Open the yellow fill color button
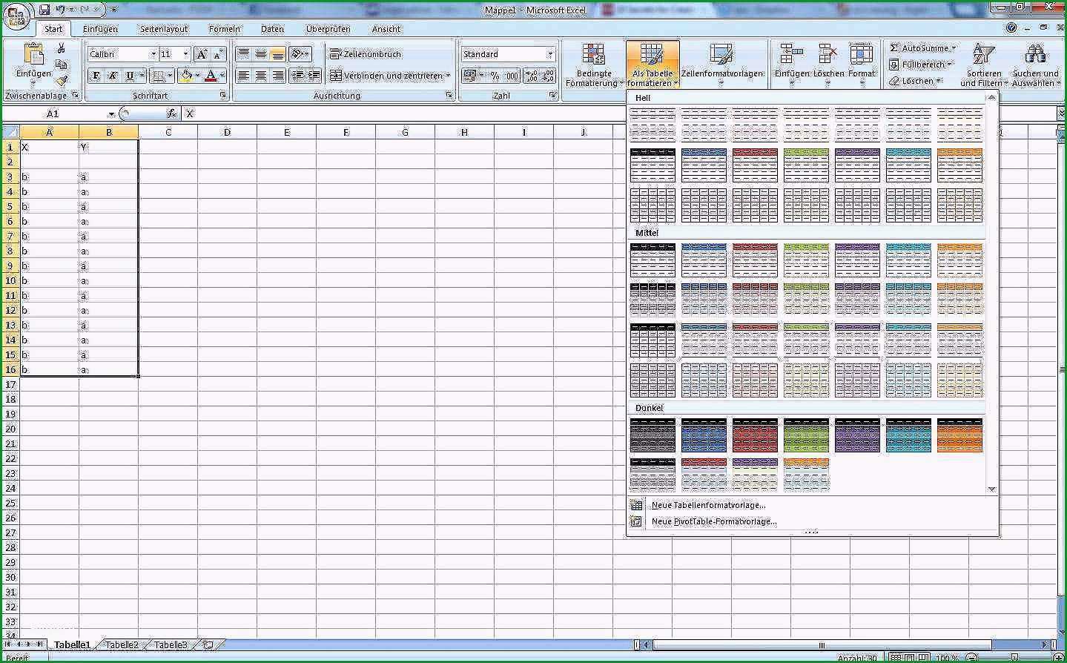The width and height of the screenshot is (1067, 663). click(x=186, y=76)
